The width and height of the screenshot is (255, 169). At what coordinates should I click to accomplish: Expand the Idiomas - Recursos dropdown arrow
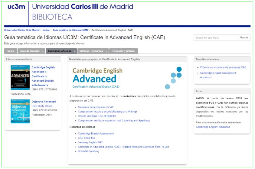pos(107,51)
